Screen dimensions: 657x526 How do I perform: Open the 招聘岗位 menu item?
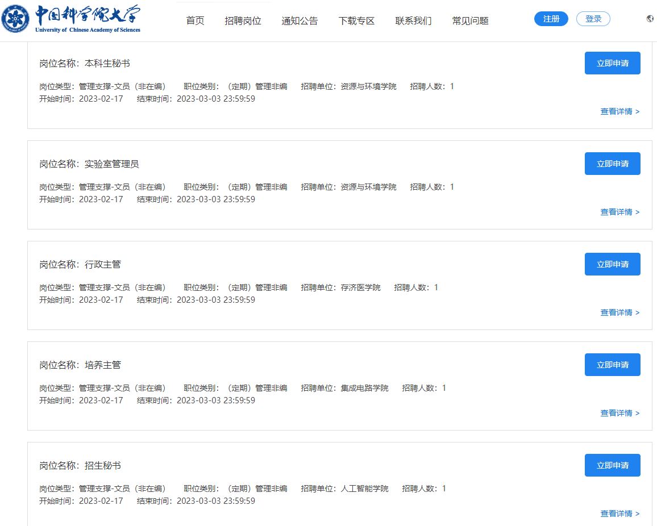[x=243, y=20]
